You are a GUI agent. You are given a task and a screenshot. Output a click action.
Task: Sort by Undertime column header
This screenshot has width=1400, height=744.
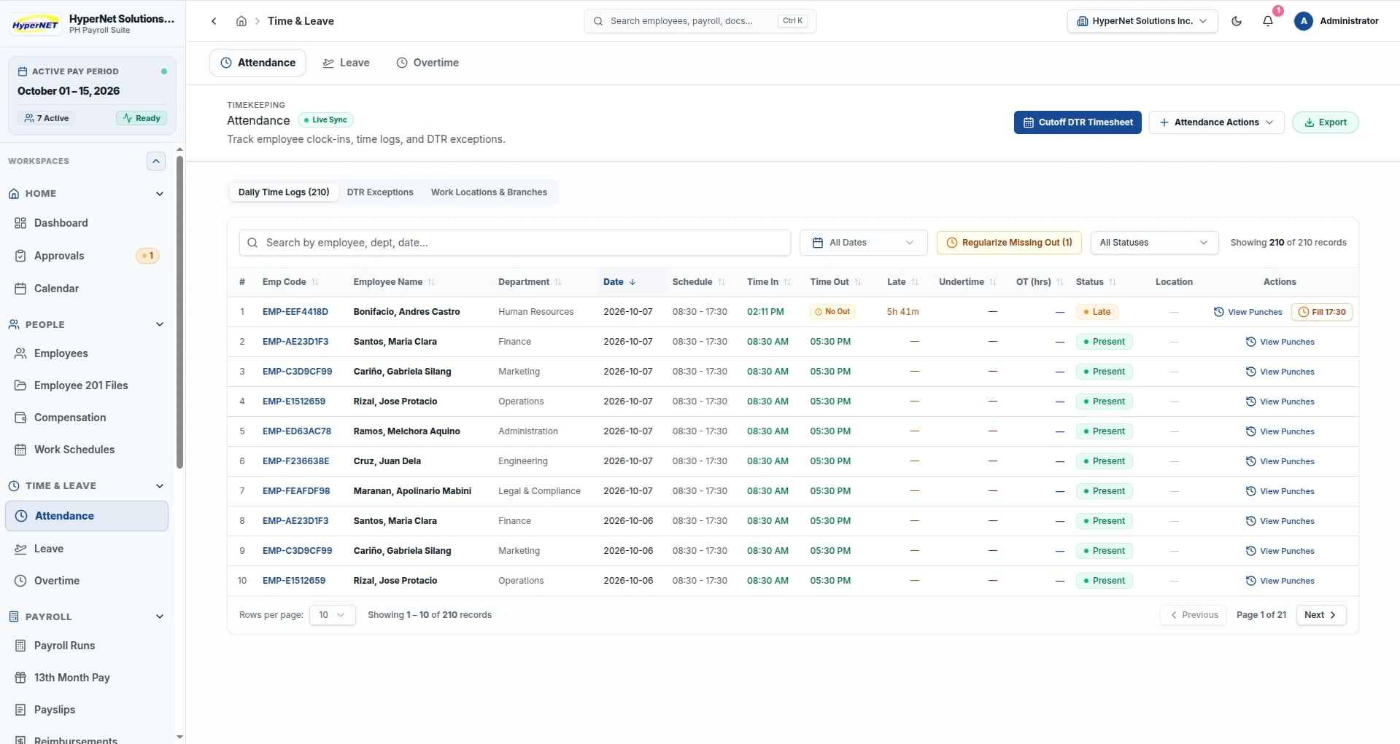tap(967, 282)
